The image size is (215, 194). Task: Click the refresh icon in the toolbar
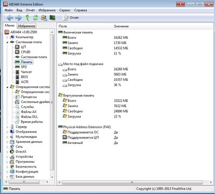(x=35, y=18)
